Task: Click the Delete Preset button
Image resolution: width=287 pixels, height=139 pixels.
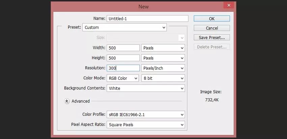Action: (212, 47)
